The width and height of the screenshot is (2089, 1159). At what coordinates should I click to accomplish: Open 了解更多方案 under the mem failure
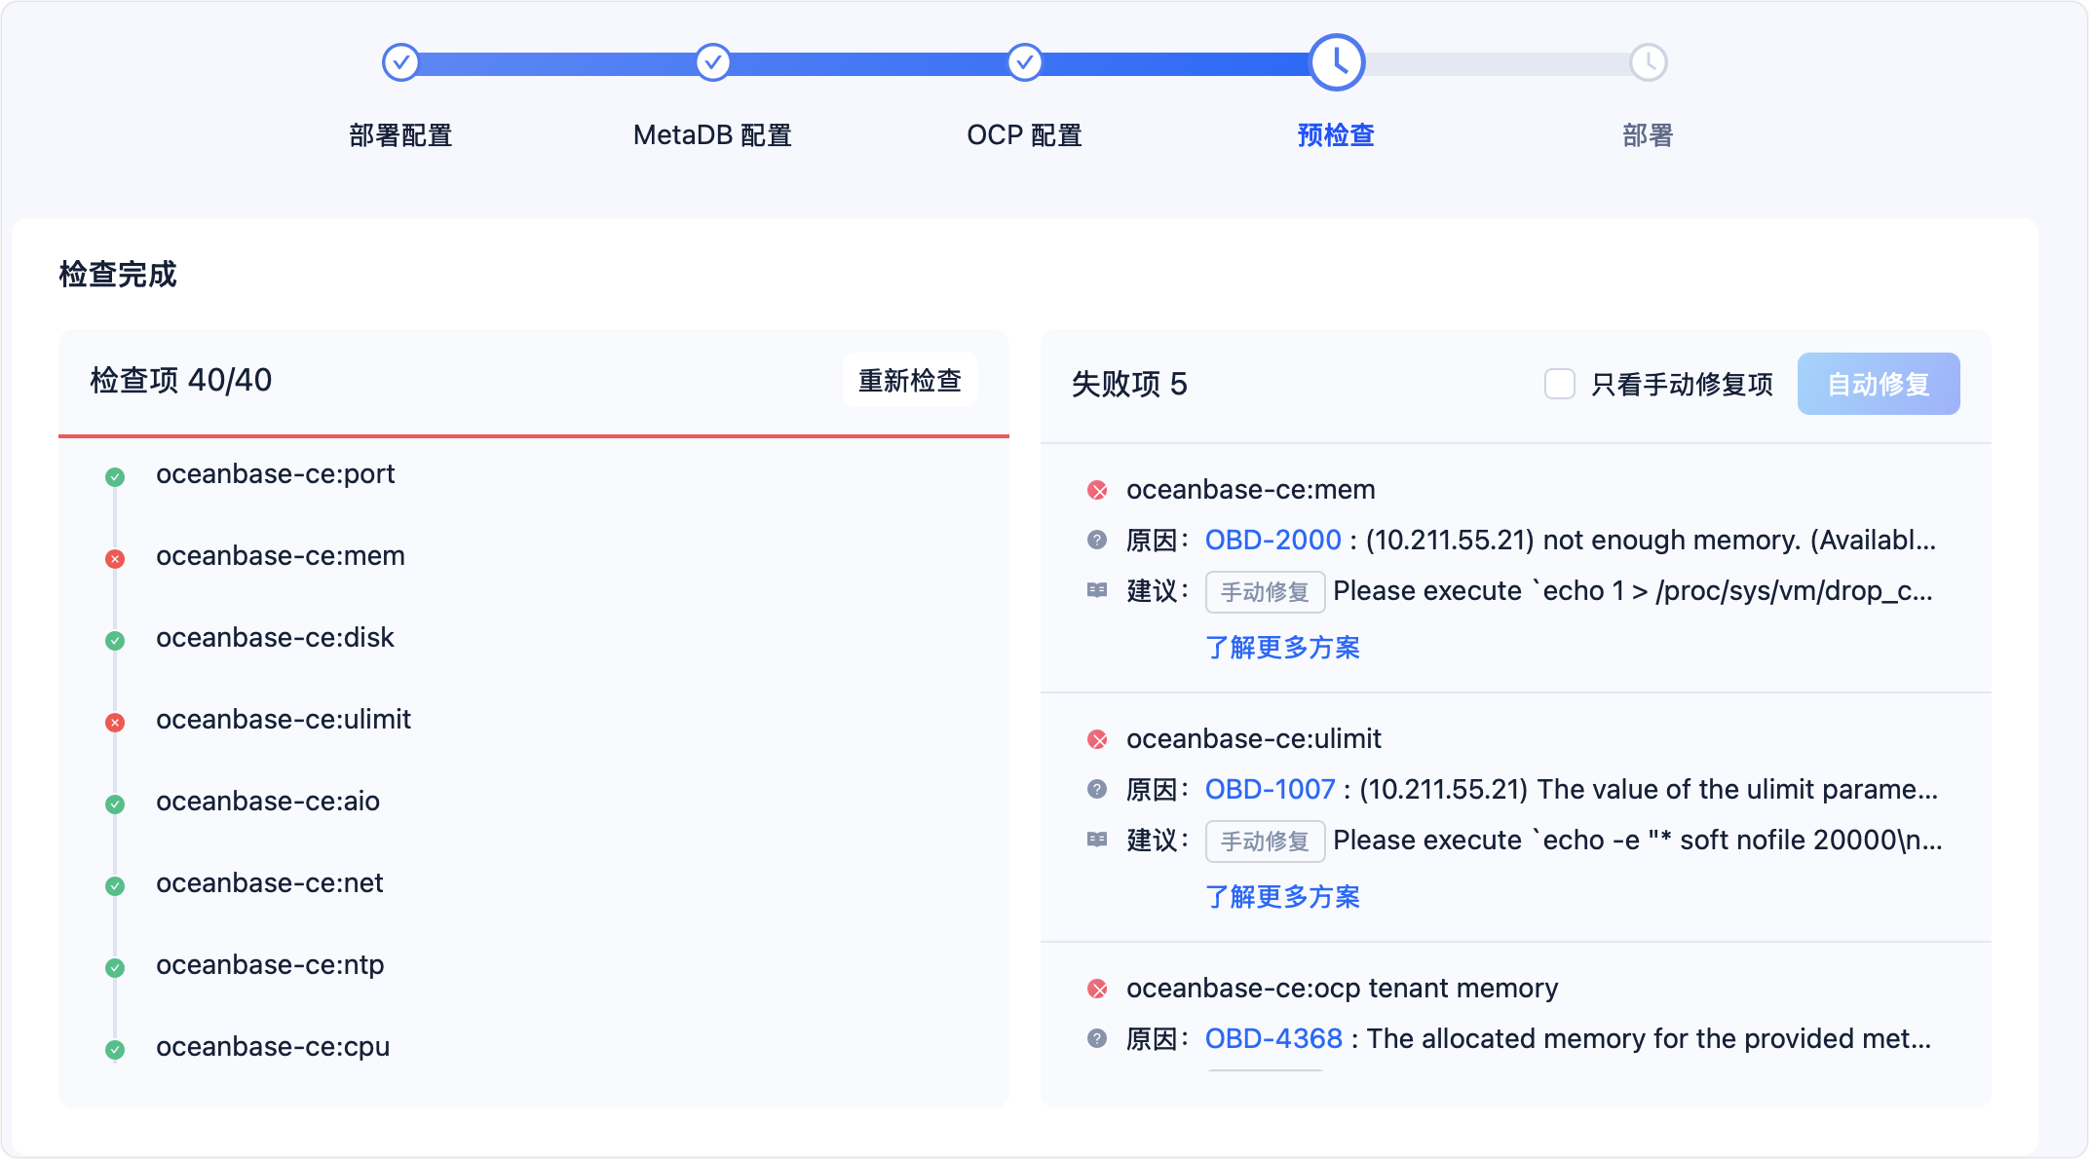click(1283, 648)
